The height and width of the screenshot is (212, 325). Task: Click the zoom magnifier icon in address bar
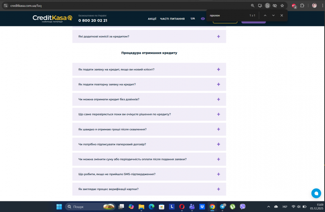pyautogui.click(x=253, y=6)
